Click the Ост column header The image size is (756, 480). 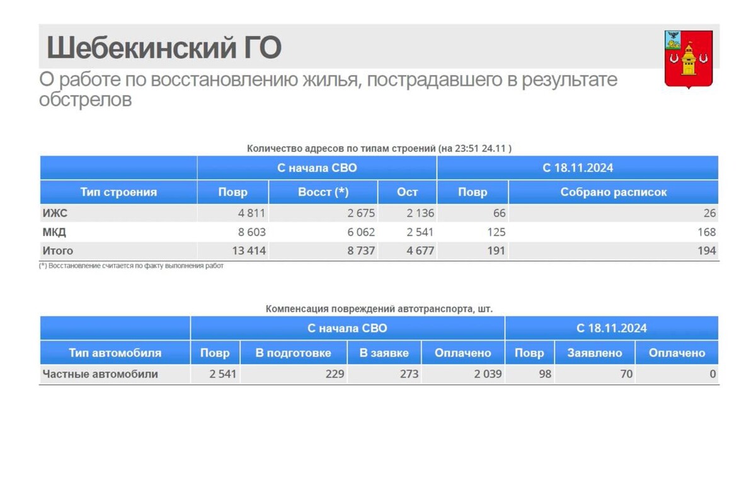pos(408,192)
